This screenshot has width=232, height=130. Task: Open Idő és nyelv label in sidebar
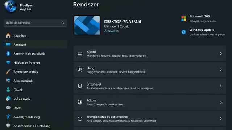(x=22, y=99)
